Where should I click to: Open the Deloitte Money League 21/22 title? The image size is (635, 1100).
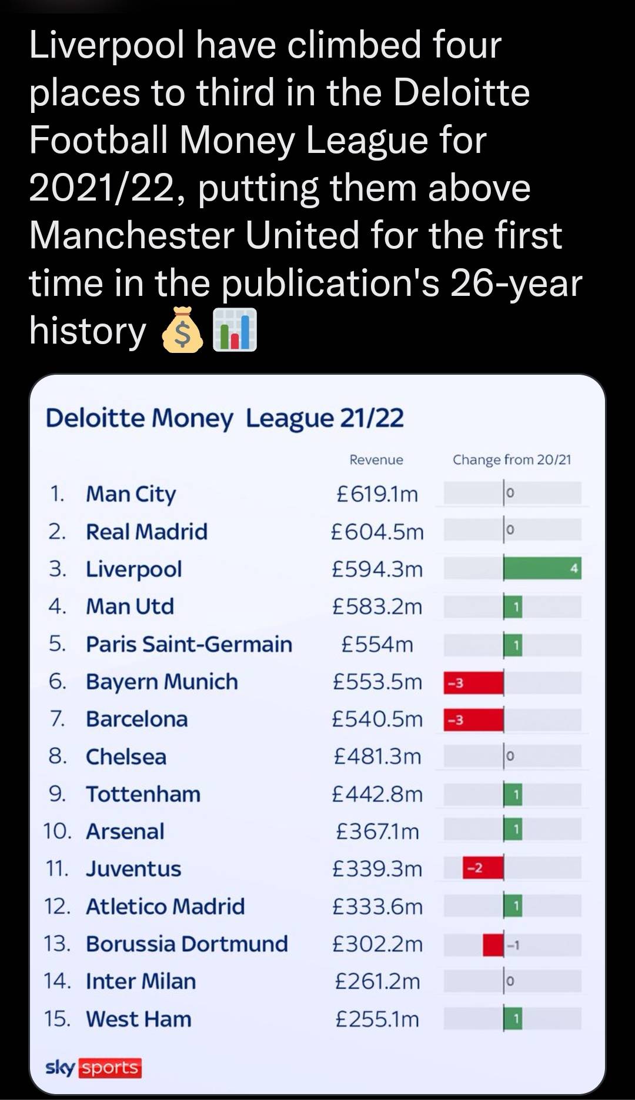click(225, 418)
